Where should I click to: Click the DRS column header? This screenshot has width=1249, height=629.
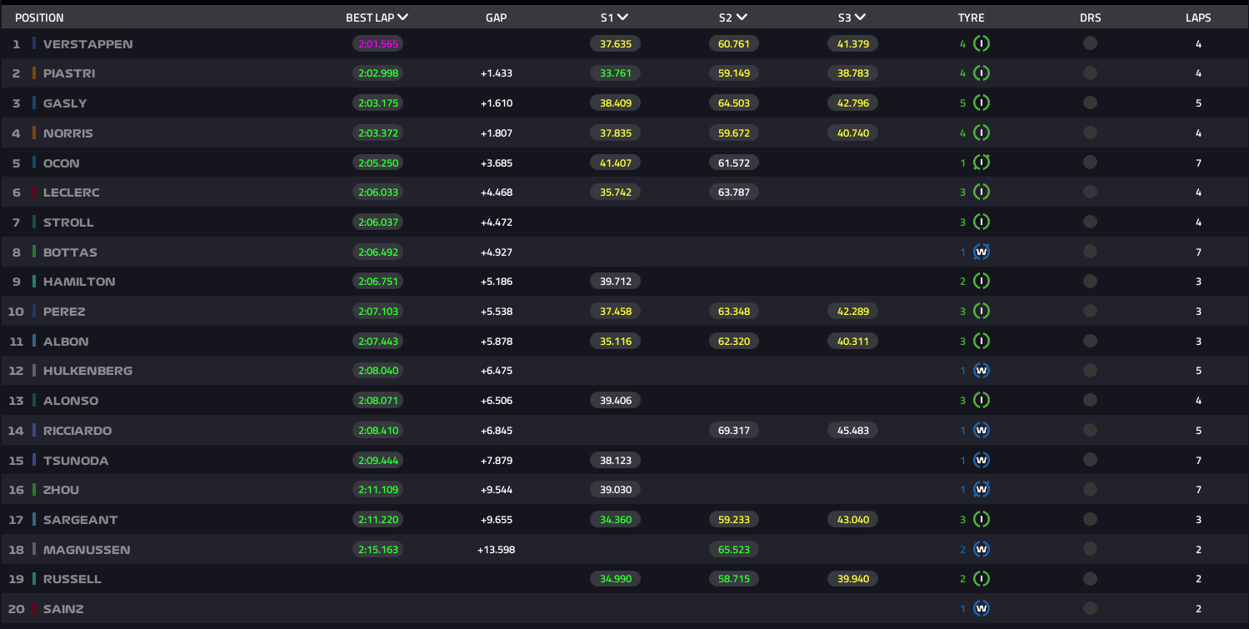click(1090, 17)
